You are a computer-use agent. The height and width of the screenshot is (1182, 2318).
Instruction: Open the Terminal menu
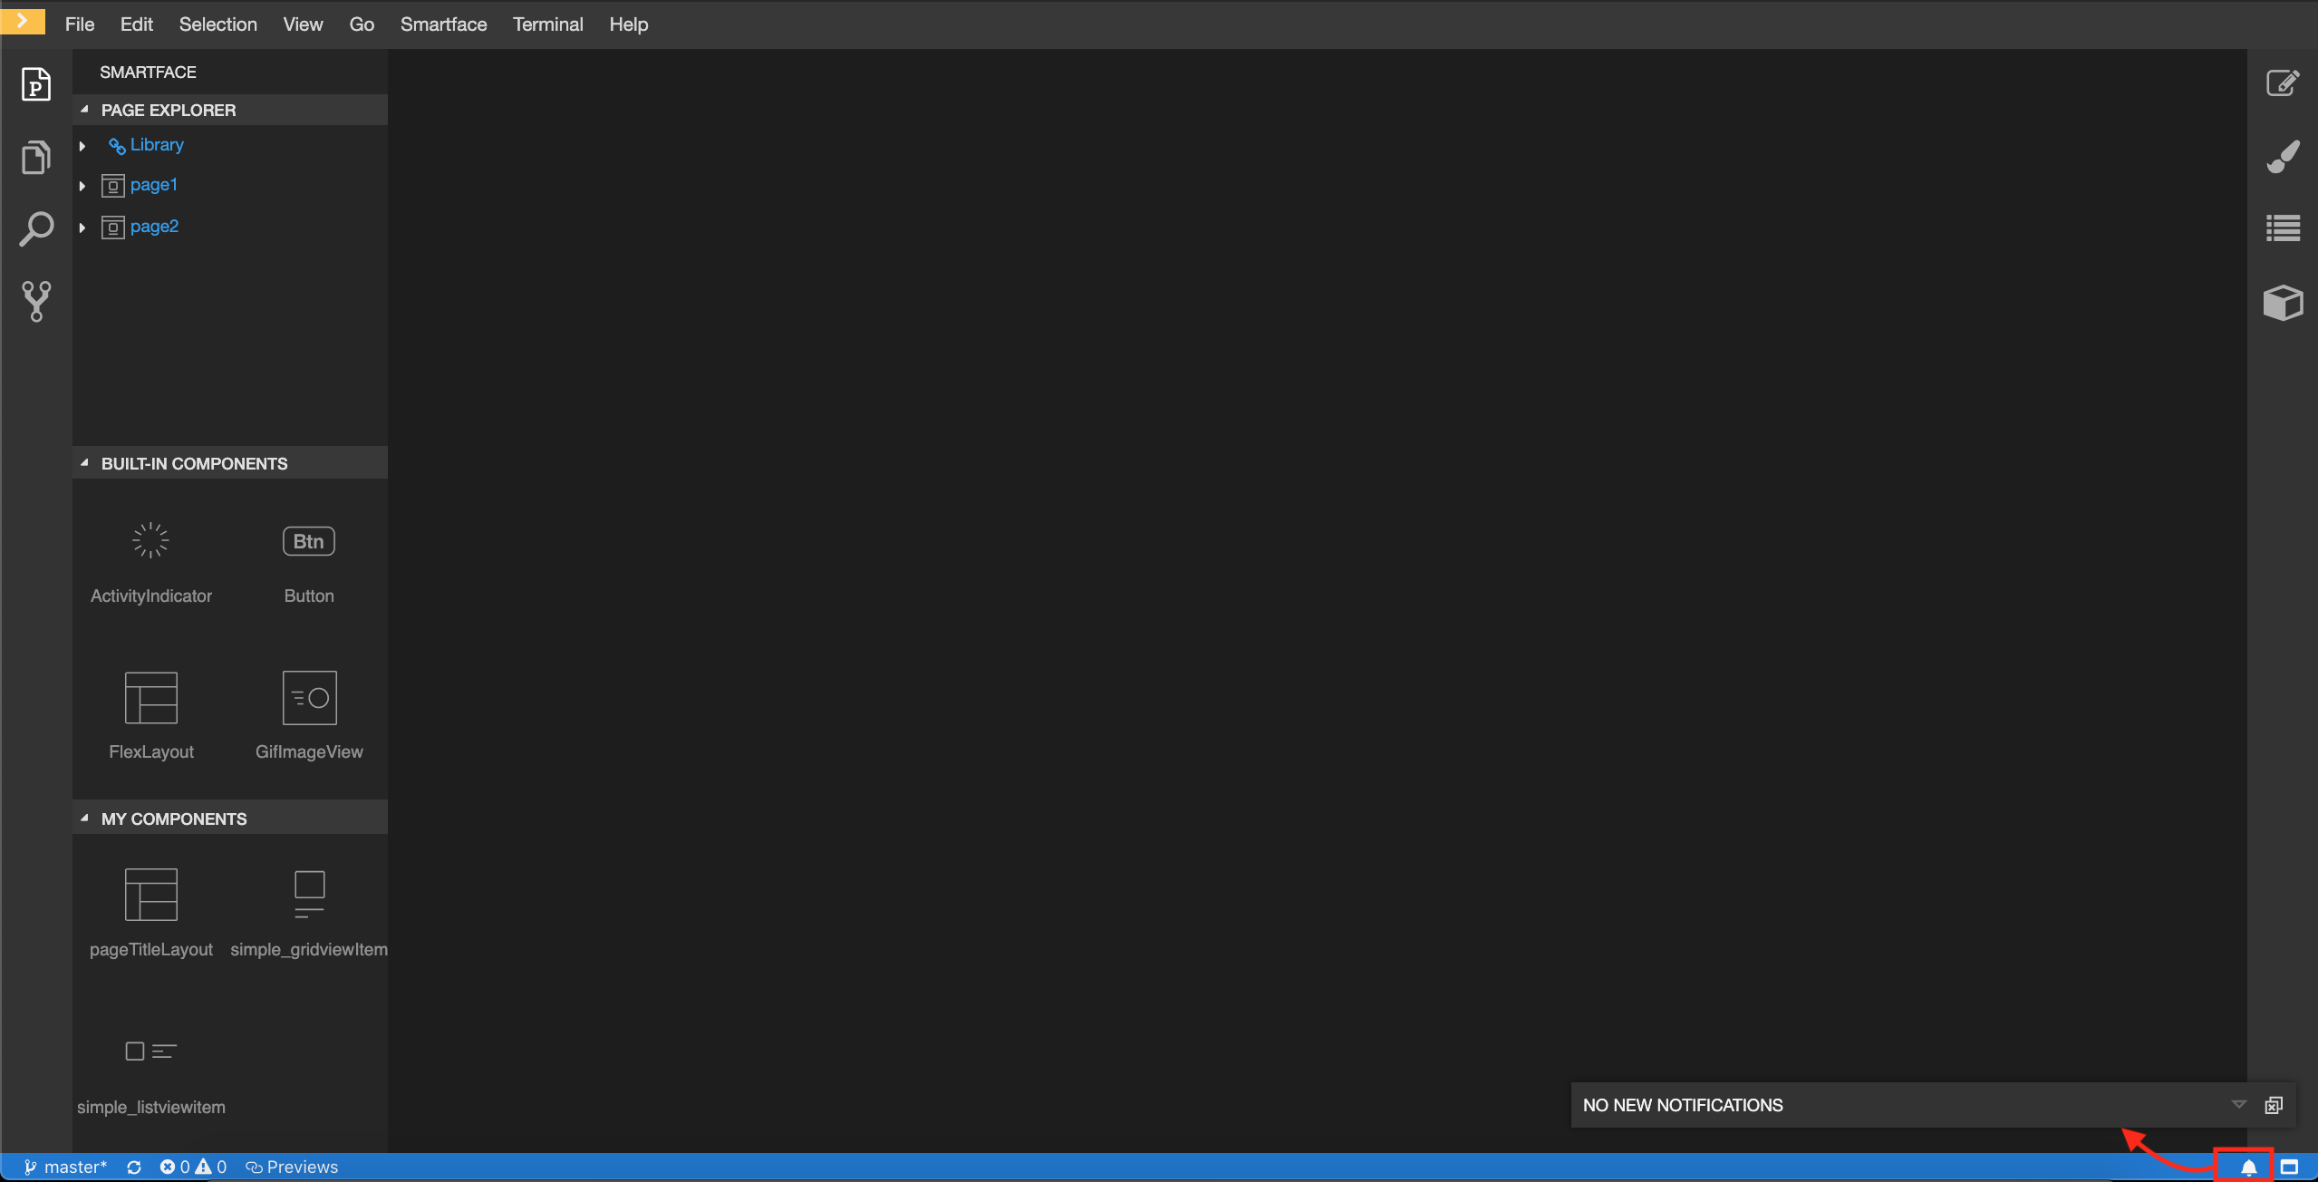click(548, 24)
